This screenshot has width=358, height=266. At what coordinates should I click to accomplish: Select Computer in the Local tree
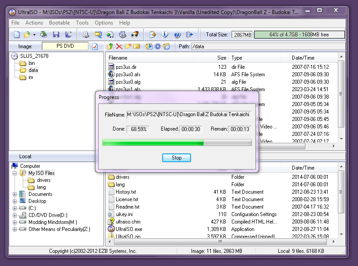pos(30,166)
